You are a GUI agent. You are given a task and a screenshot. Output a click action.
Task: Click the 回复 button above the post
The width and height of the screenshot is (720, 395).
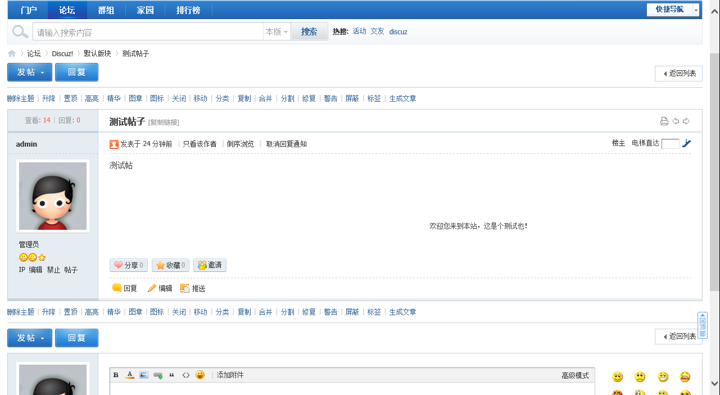pyautogui.click(x=76, y=72)
